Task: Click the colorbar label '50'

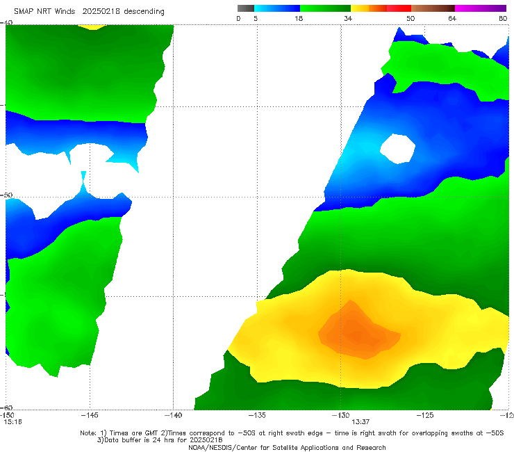Action: [x=411, y=19]
